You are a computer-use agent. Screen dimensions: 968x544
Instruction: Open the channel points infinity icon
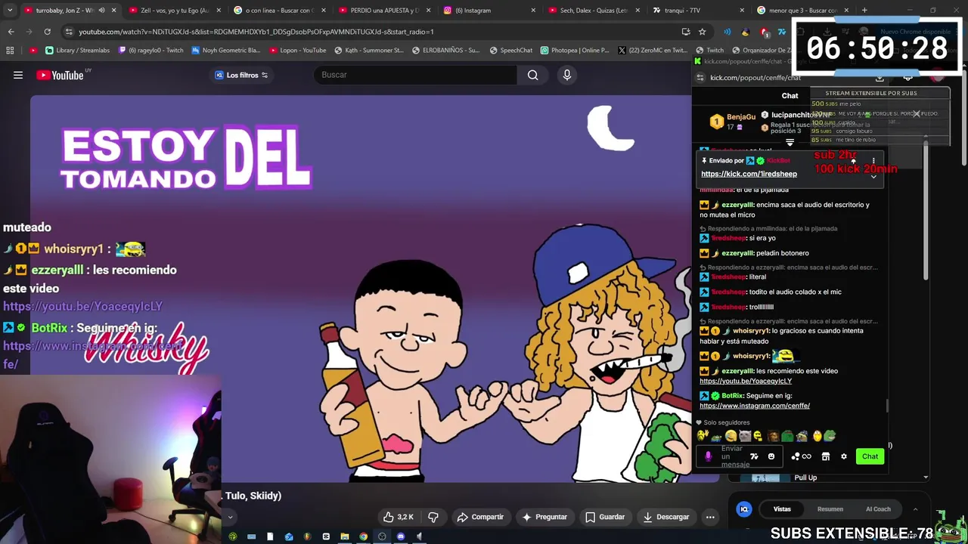807,456
